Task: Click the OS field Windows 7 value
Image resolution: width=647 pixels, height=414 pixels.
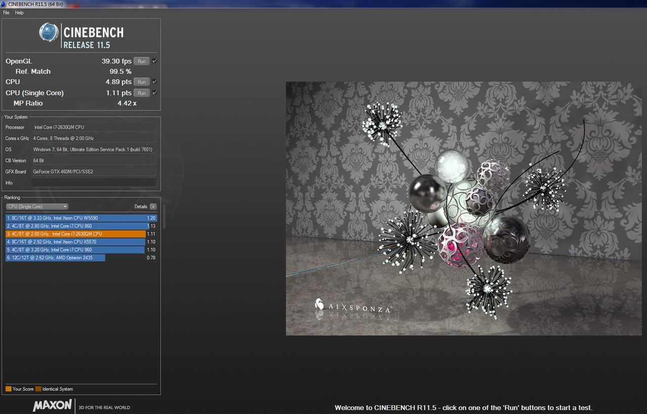Action: coord(94,149)
